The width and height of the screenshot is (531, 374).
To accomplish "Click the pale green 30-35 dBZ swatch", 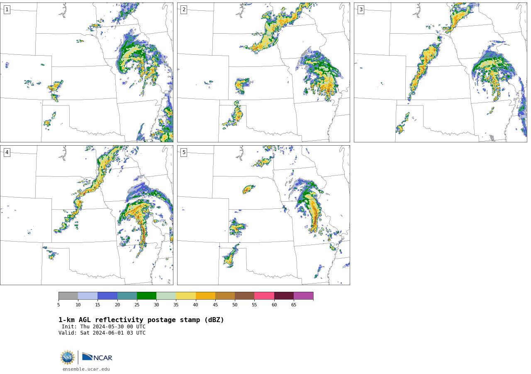I will click(x=166, y=296).
